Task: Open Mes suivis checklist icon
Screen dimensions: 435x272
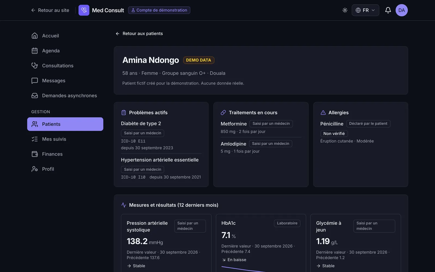Action: (35, 139)
